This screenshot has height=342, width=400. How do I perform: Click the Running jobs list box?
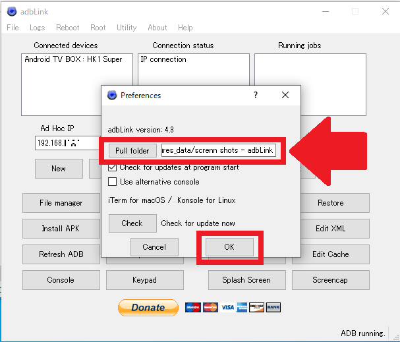click(310, 84)
